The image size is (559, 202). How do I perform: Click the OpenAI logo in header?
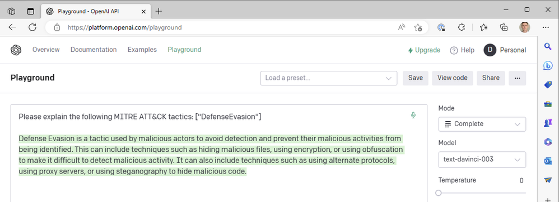tap(16, 50)
